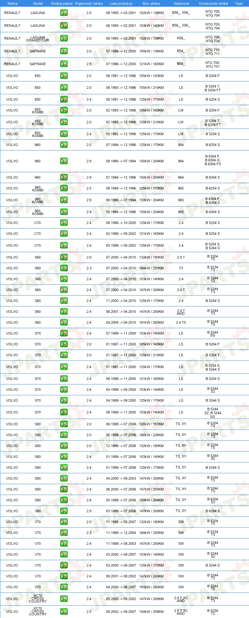Click fuel icon for C70 121kW / 165KM
The width and height of the screenshot is (249, 618).
click(64, 234)
